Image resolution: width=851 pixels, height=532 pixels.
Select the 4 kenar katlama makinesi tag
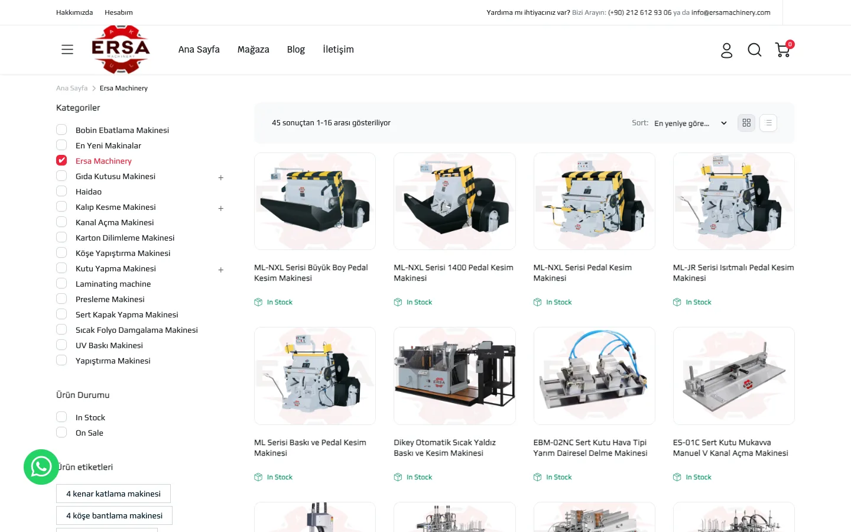pyautogui.click(x=113, y=494)
